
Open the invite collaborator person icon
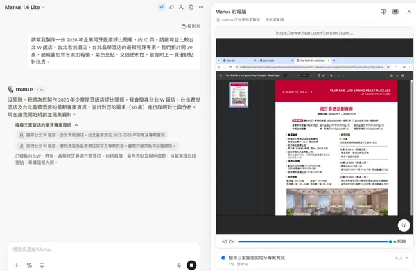tap(181, 7)
